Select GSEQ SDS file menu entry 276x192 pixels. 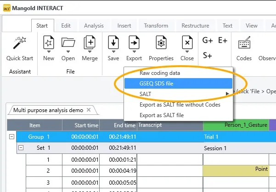coord(178,84)
